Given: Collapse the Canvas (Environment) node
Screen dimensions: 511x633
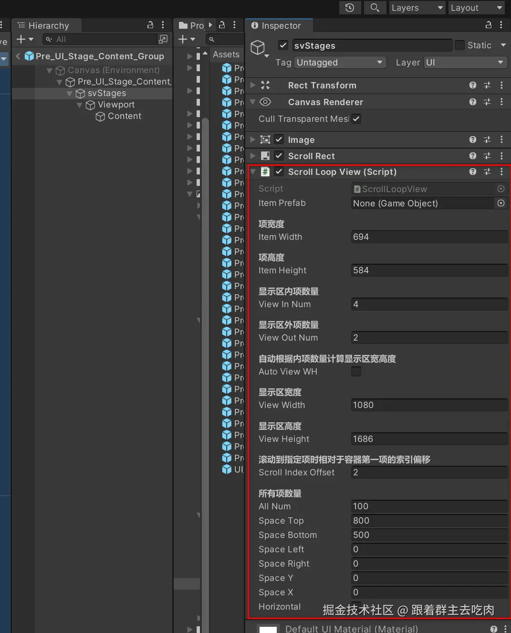Looking at the screenshot, I should pos(49,71).
